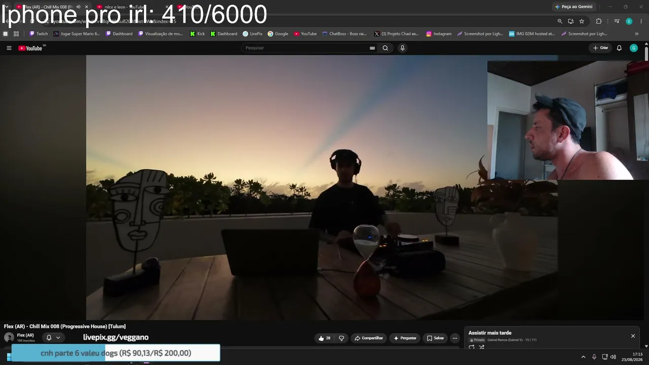
Task: Toggle playlist shuffle in Assistir mais tarde panel
Action: 482,347
